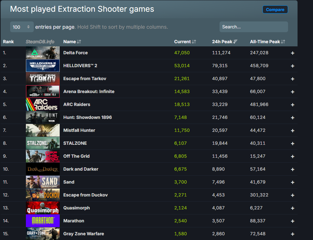Click plus icon for Sand
The width and height of the screenshot is (313, 240).
[x=292, y=182]
